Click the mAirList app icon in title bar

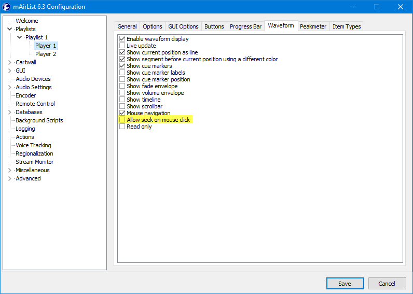(x=7, y=7)
